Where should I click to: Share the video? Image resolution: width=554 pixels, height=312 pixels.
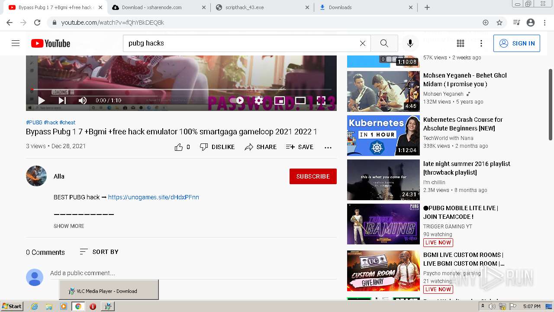[x=261, y=147]
